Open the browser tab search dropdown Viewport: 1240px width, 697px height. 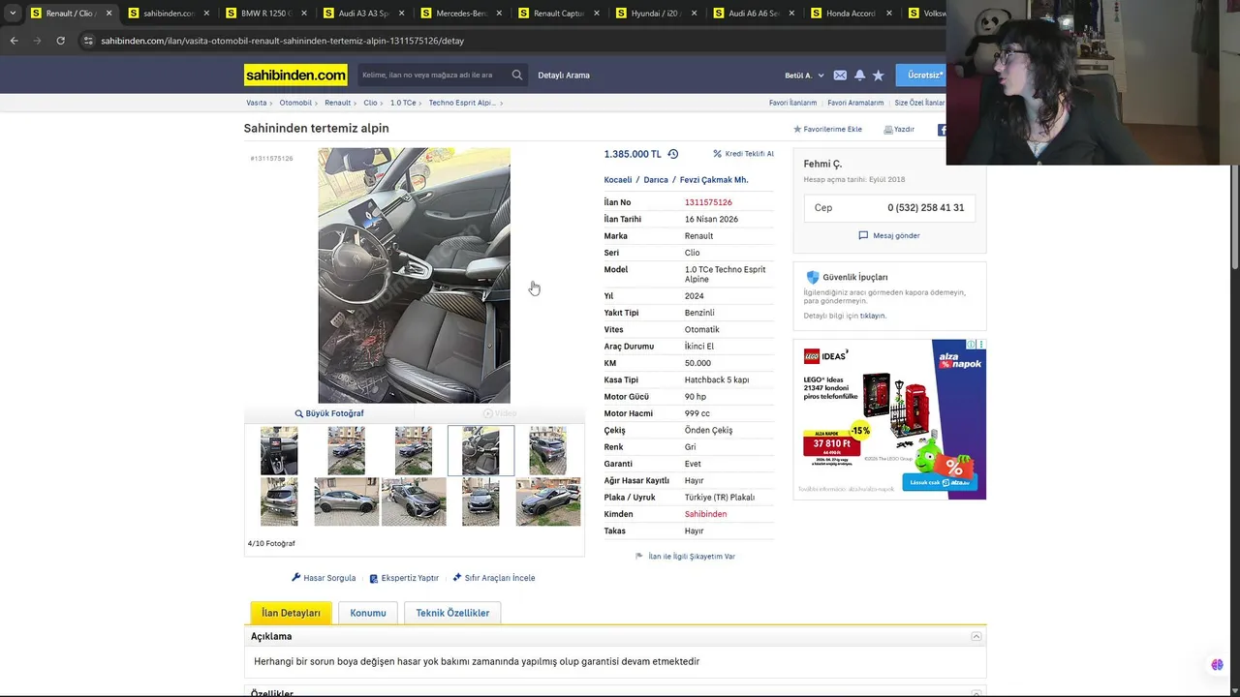[x=13, y=14]
